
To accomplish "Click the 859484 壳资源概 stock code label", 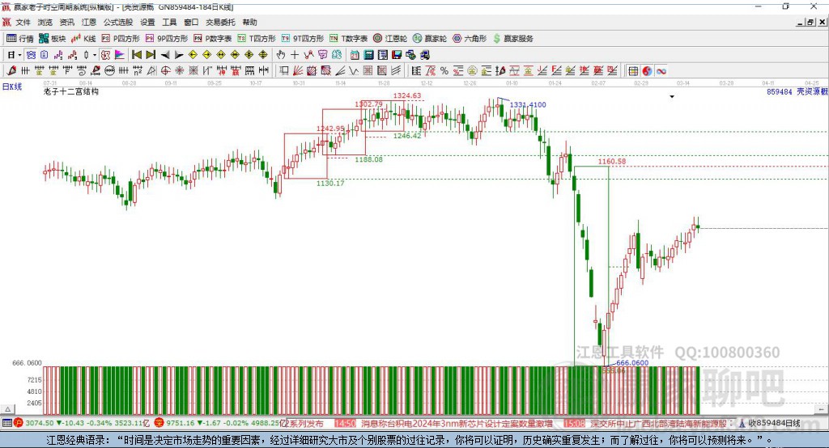I will [797, 91].
